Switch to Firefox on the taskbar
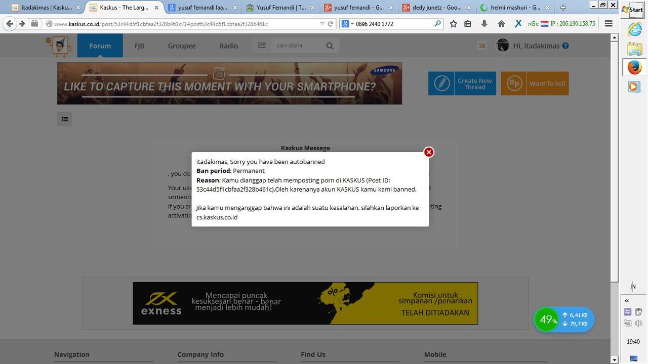Image resolution: width=648 pixels, height=364 pixels. (634, 67)
